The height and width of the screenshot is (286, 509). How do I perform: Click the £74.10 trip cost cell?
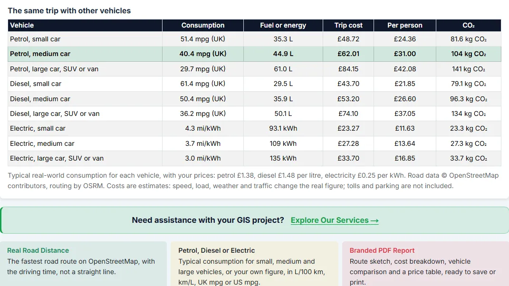pyautogui.click(x=348, y=114)
